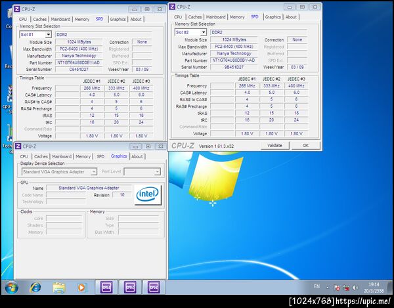Click the volume speaker tray icon
This screenshot has width=394, height=308.
pos(355,288)
